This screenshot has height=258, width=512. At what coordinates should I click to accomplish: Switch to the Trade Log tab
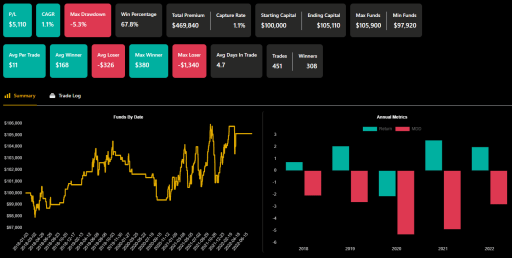point(69,95)
